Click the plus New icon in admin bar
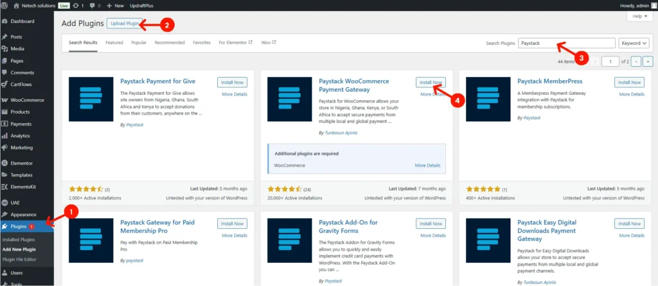Screen dimensions: 658x286 [109, 6]
